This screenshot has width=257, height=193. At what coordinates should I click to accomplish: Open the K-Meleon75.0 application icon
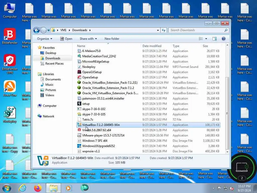point(79,51)
